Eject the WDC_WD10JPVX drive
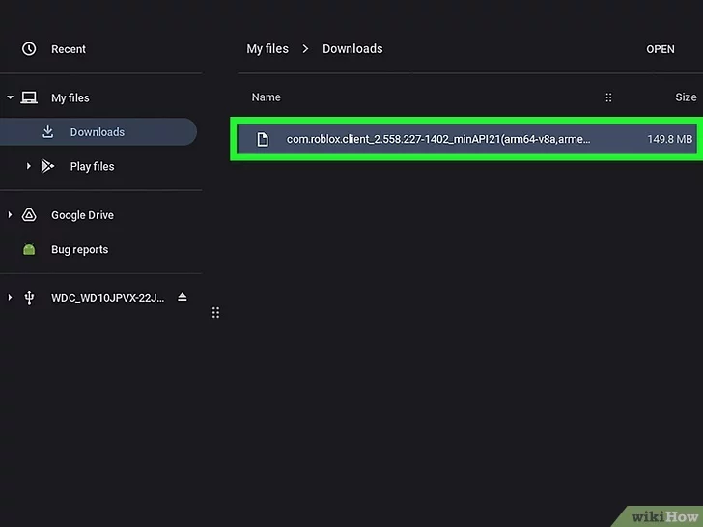 pyautogui.click(x=182, y=297)
